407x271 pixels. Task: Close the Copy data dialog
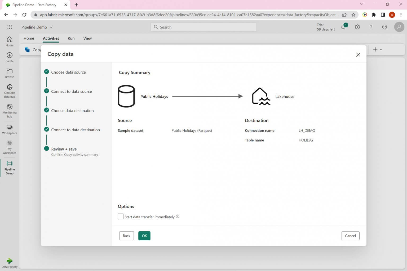pyautogui.click(x=358, y=55)
